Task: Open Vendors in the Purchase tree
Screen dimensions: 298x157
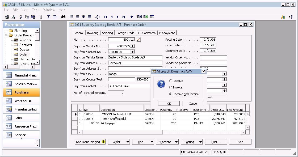Action: click(25, 40)
